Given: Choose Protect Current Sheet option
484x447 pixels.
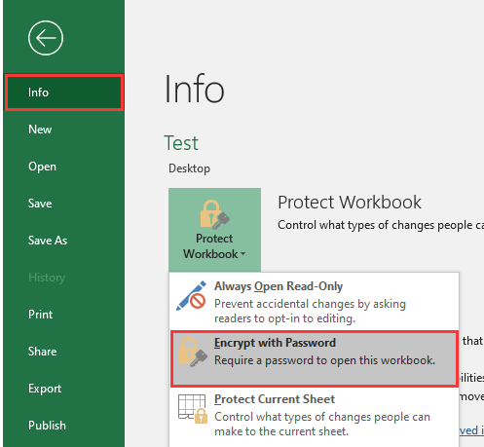Looking at the screenshot, I should (x=315, y=416).
